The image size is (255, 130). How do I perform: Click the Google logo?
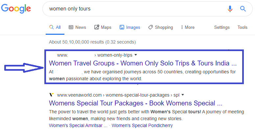(16, 9)
